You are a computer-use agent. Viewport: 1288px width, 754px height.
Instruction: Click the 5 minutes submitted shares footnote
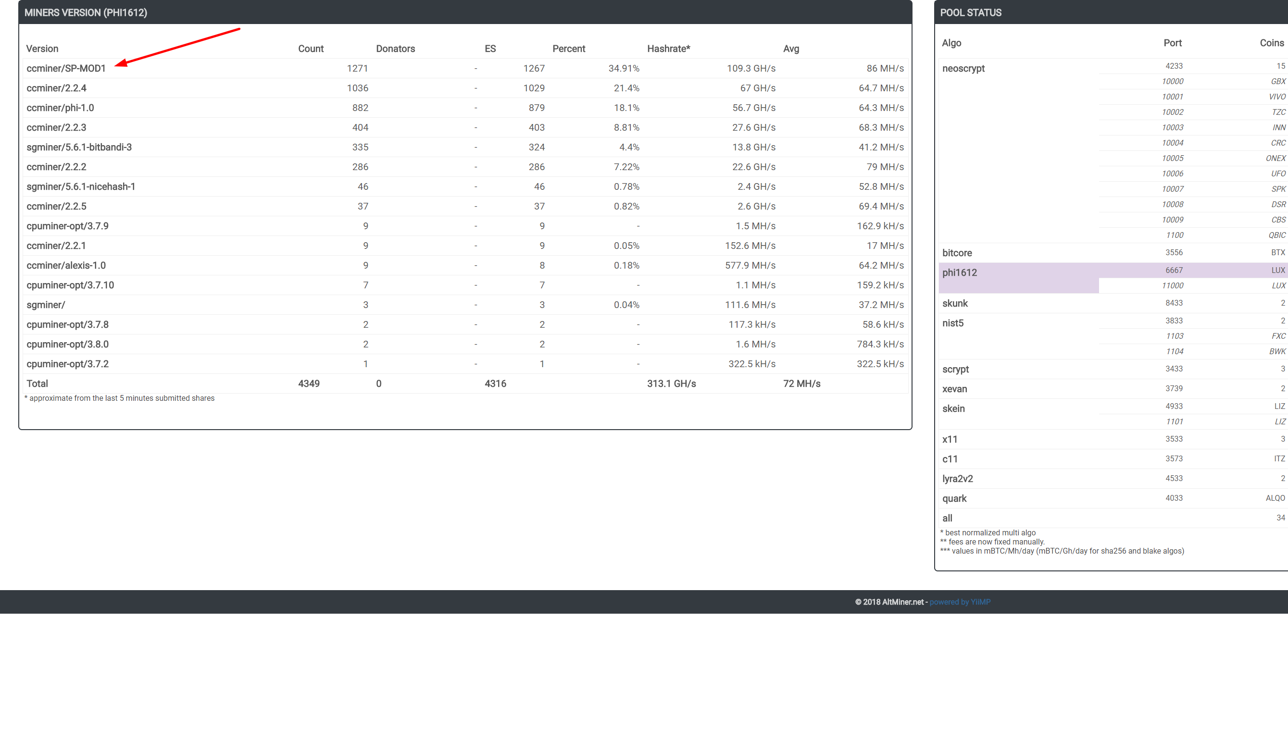[120, 398]
